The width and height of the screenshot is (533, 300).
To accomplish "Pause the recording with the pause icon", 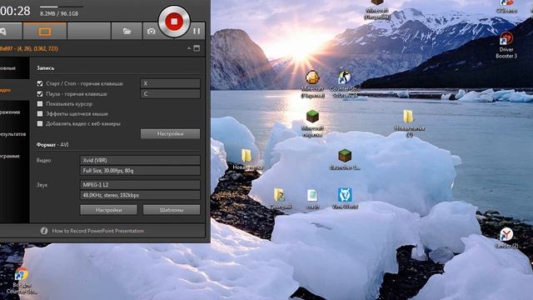I will pyautogui.click(x=197, y=31).
